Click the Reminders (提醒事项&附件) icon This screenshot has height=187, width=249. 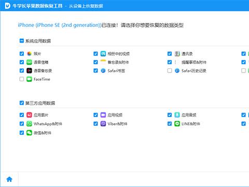(177, 62)
